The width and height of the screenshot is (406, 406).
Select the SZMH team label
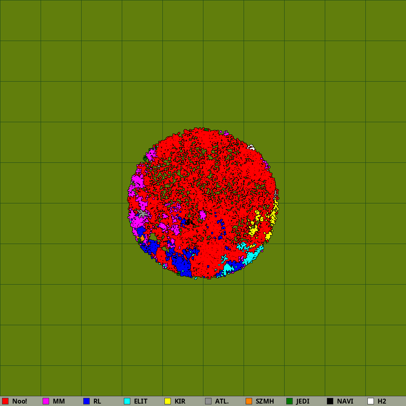pyautogui.click(x=265, y=401)
